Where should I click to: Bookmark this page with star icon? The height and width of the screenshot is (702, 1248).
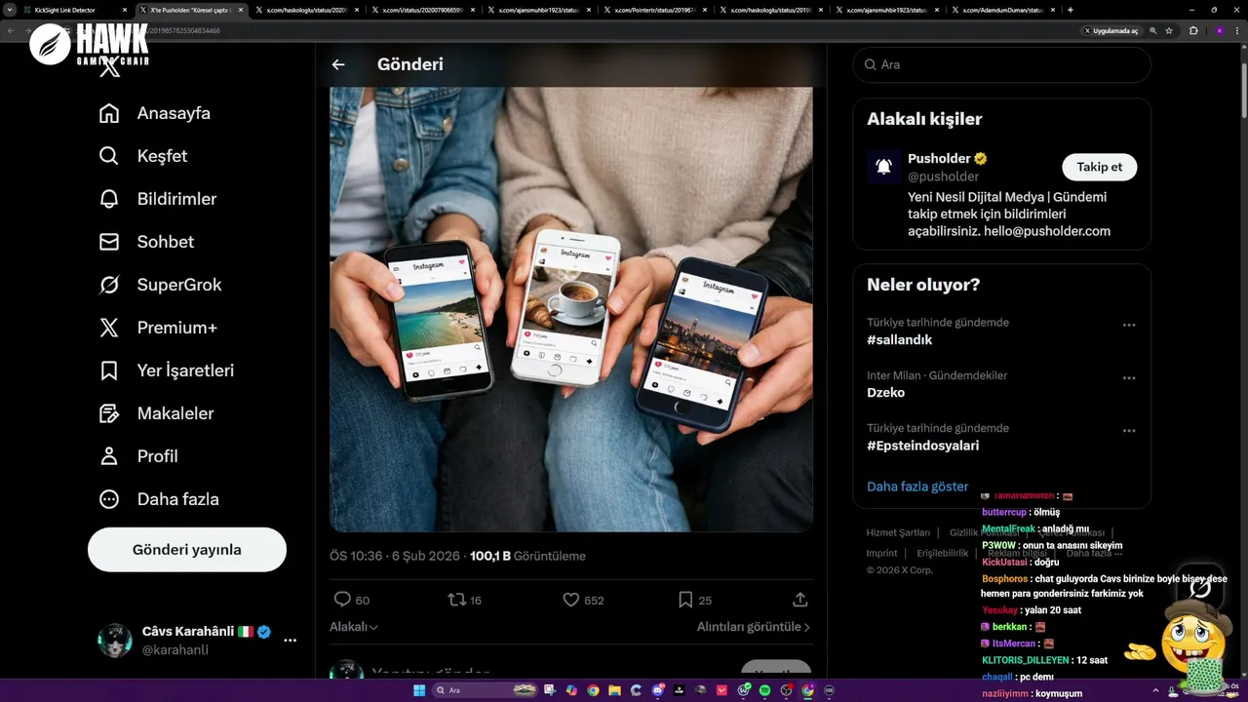1169,30
